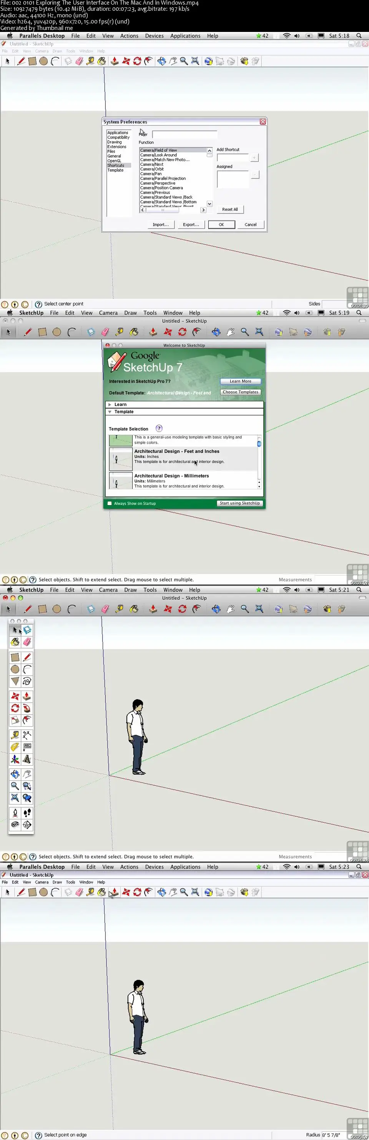Select the Text label tool in floating palette
The image size is (369, 1140).
[27, 747]
